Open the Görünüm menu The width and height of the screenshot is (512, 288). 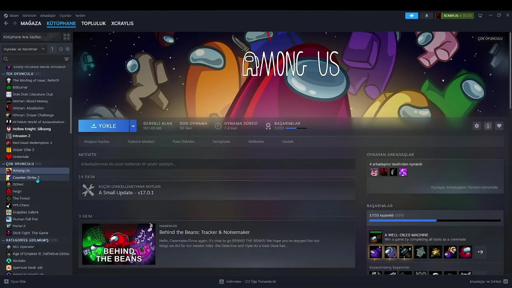29,16
